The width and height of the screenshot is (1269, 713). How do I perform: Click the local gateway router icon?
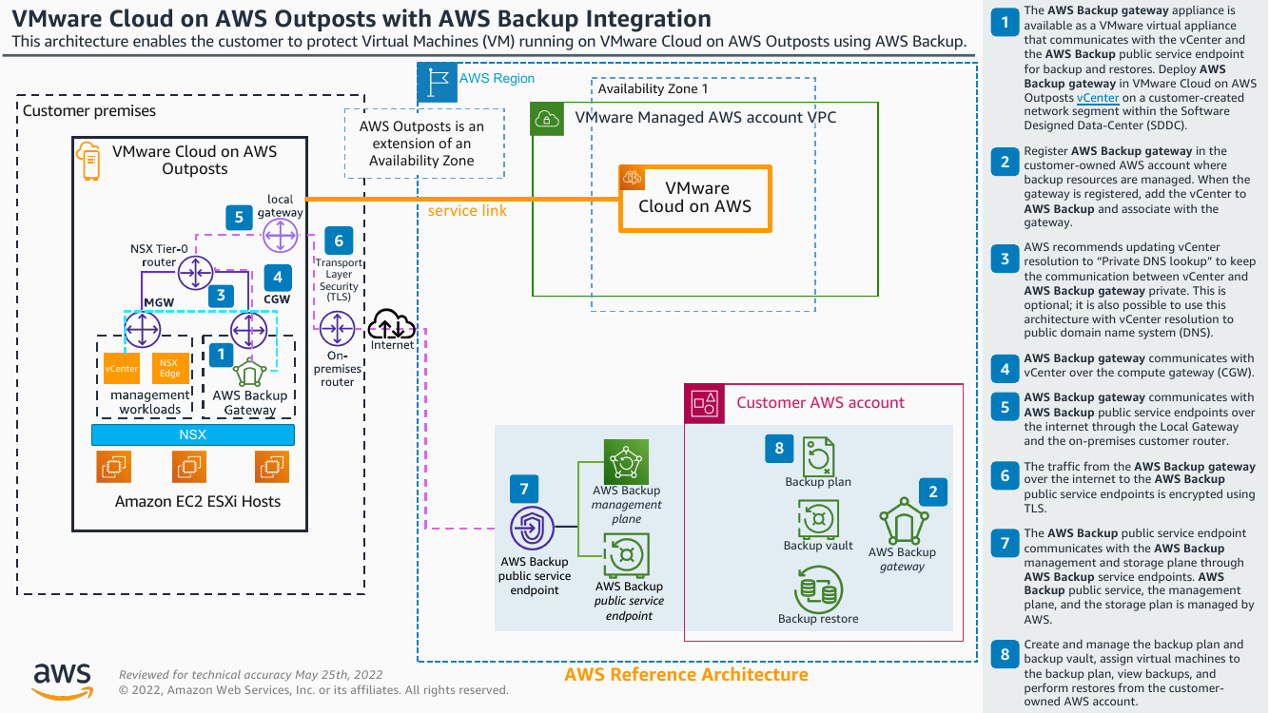pyautogui.click(x=281, y=234)
